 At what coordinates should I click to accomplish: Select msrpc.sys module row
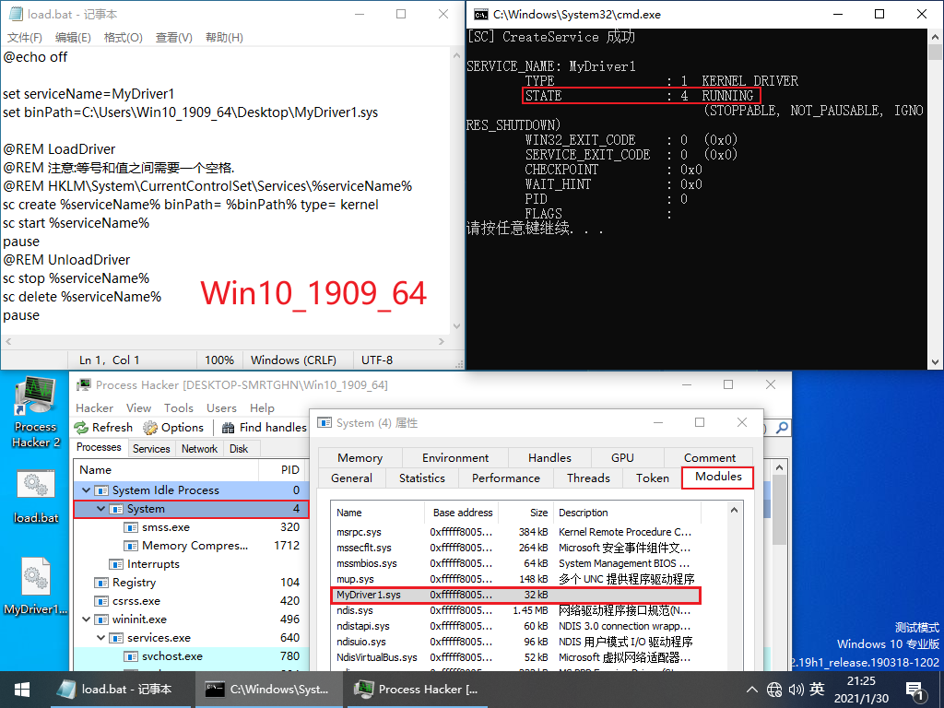[x=515, y=532]
